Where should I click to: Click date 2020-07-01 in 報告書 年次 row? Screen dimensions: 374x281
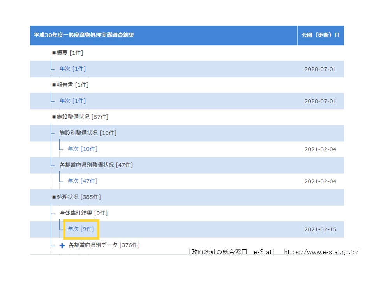[x=320, y=101]
